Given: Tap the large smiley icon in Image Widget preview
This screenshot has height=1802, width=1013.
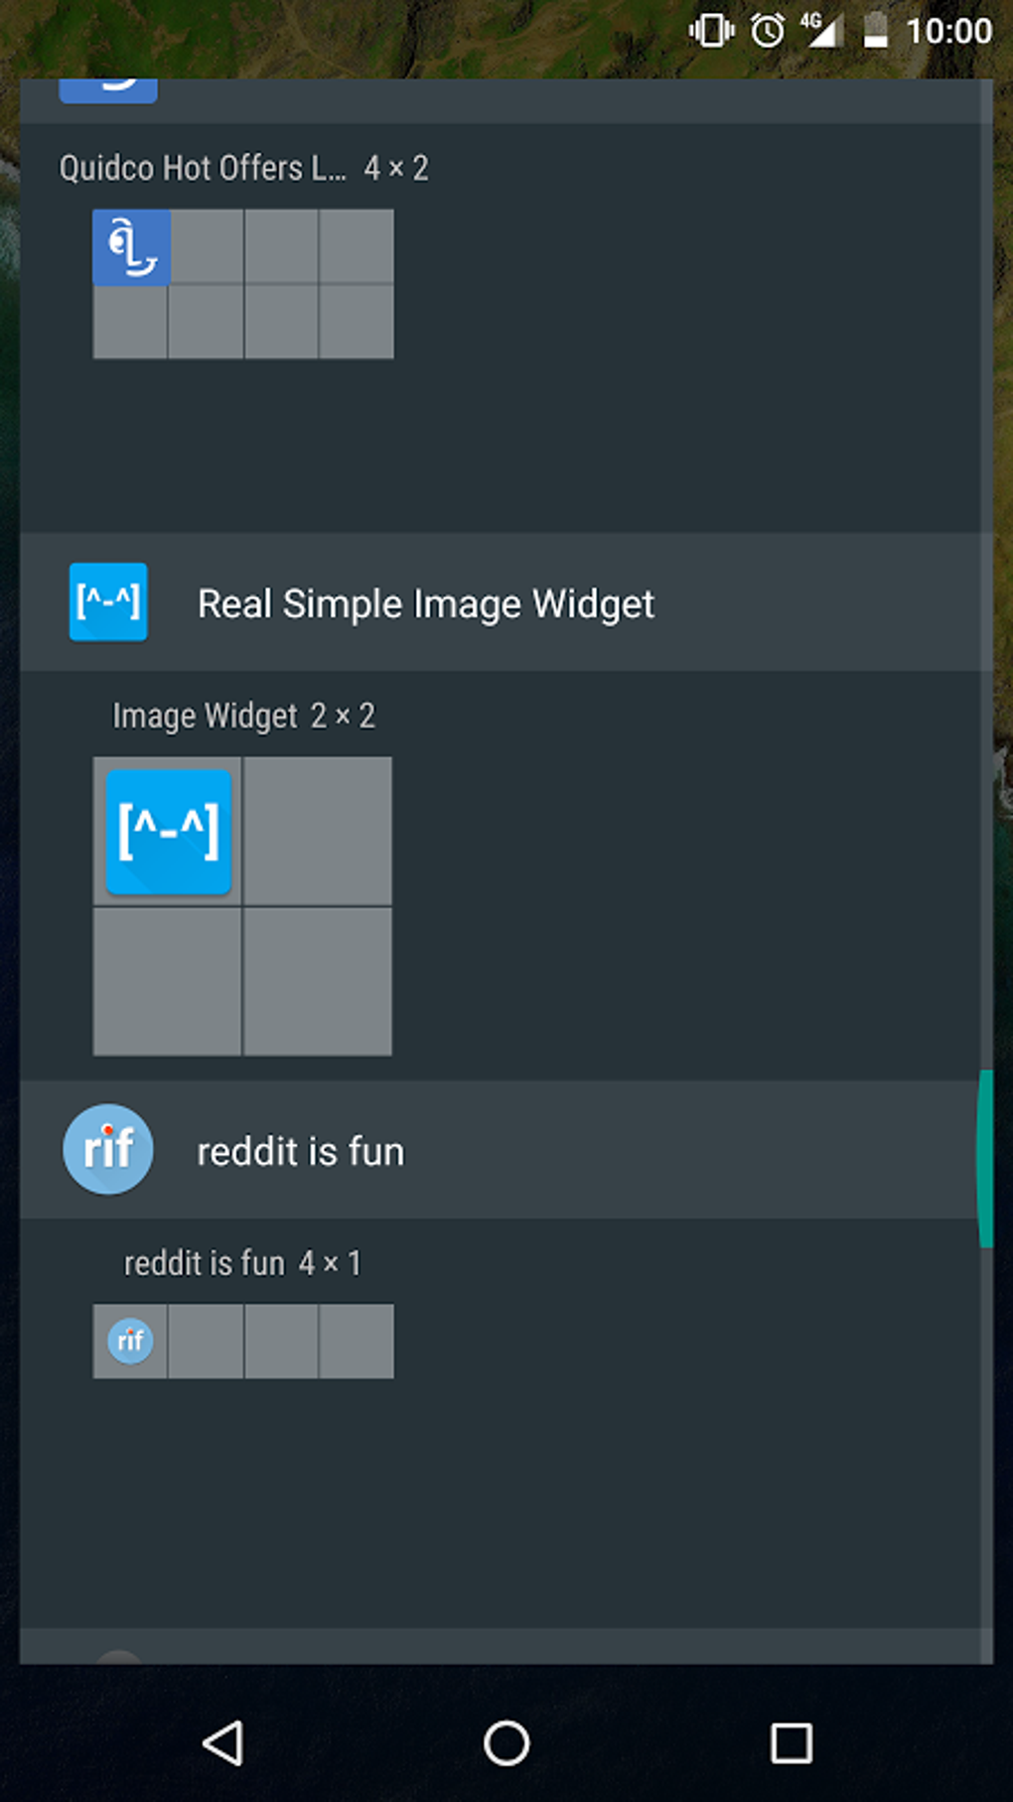Looking at the screenshot, I should click(x=169, y=831).
